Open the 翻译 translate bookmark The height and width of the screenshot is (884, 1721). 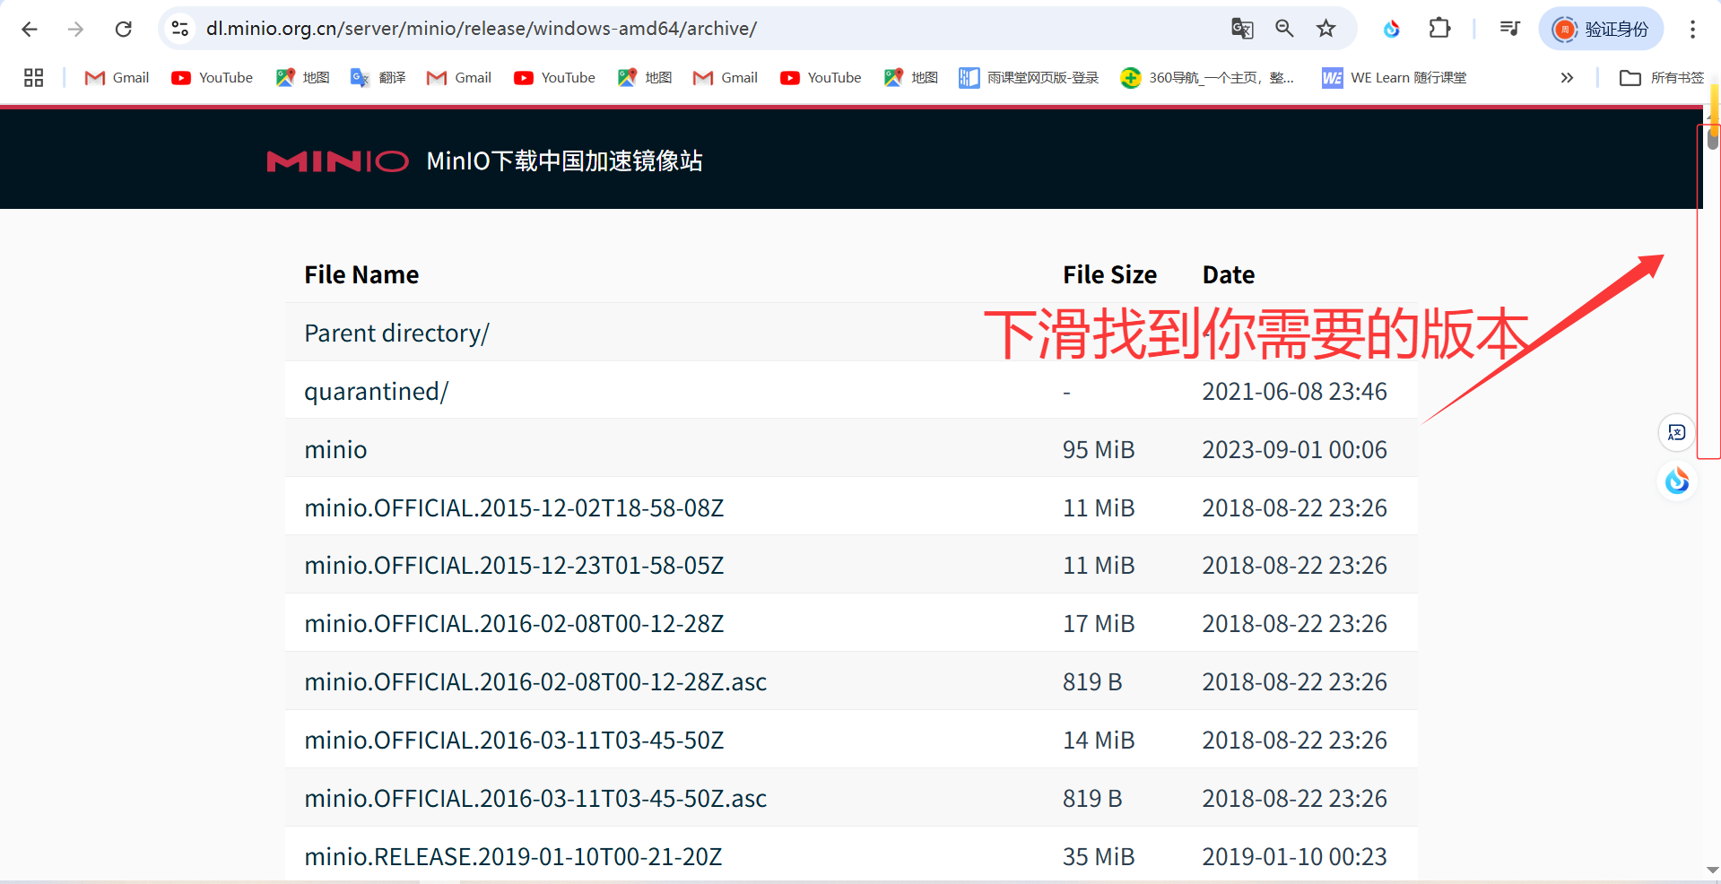[x=378, y=78]
